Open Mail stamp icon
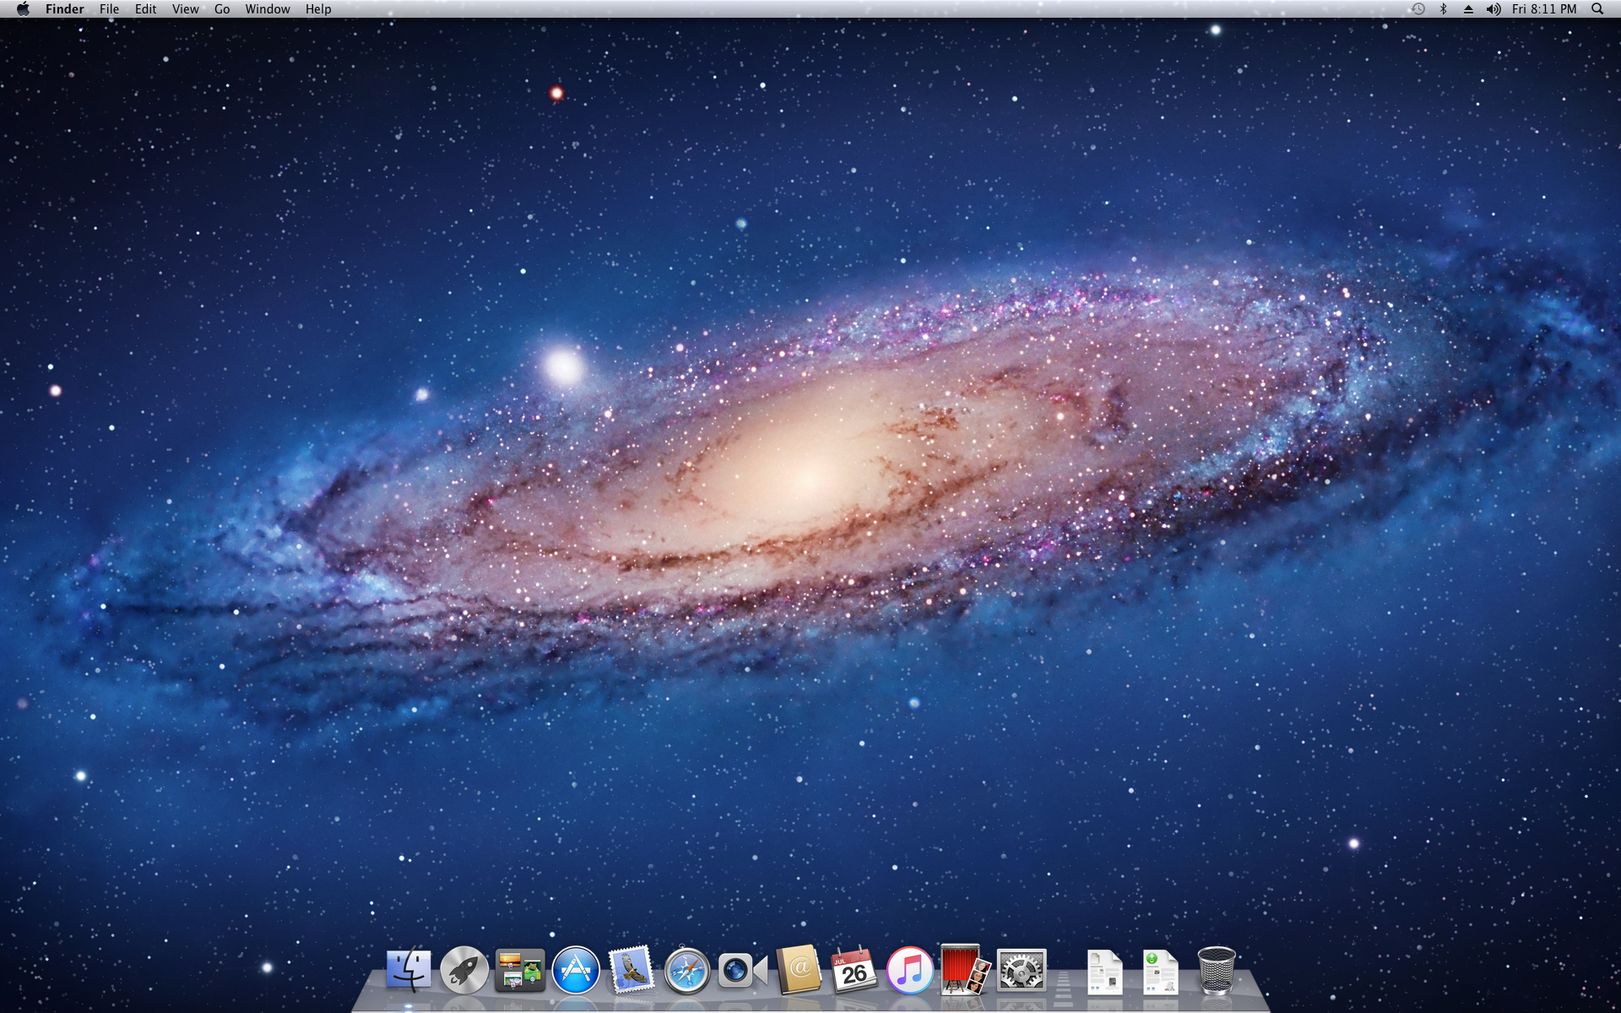Screen dimensions: 1621x1013 [632, 970]
